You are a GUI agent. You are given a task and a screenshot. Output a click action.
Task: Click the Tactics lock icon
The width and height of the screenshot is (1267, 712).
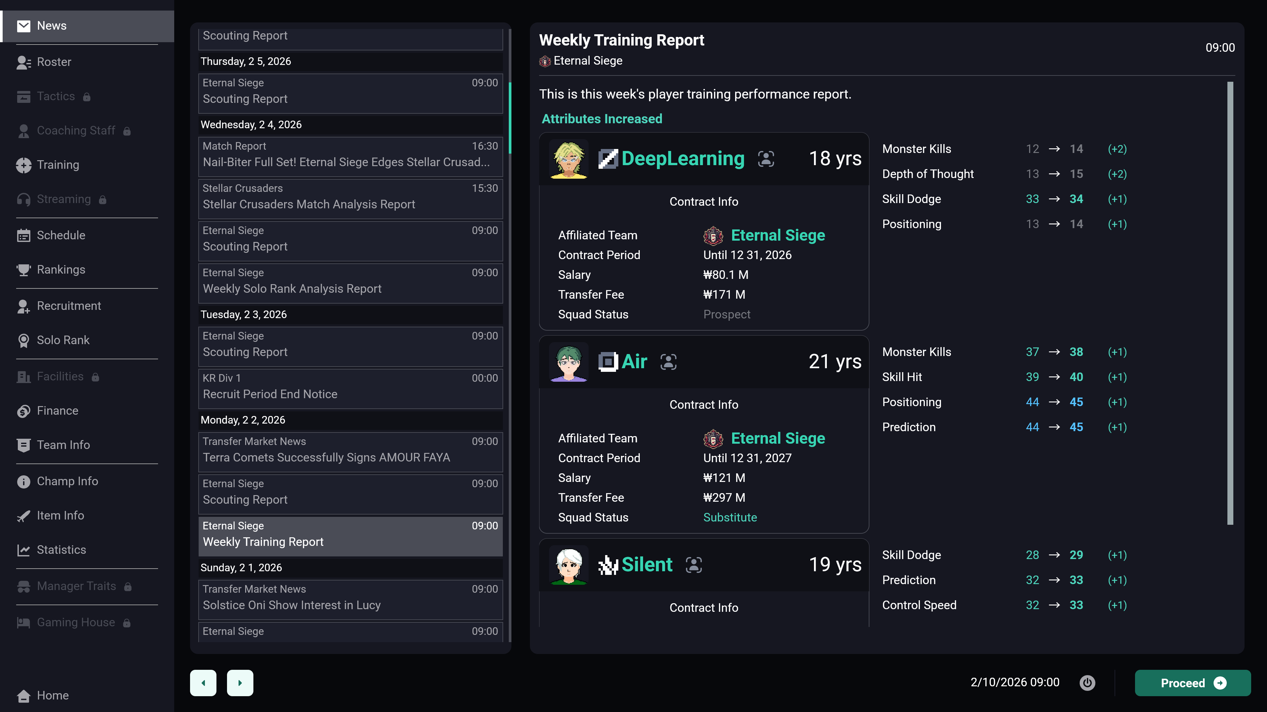point(86,97)
